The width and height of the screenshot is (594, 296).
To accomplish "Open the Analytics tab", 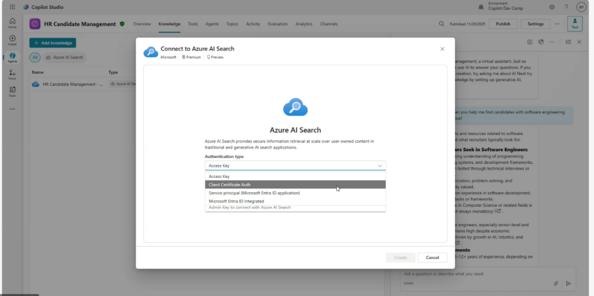I will coord(303,24).
